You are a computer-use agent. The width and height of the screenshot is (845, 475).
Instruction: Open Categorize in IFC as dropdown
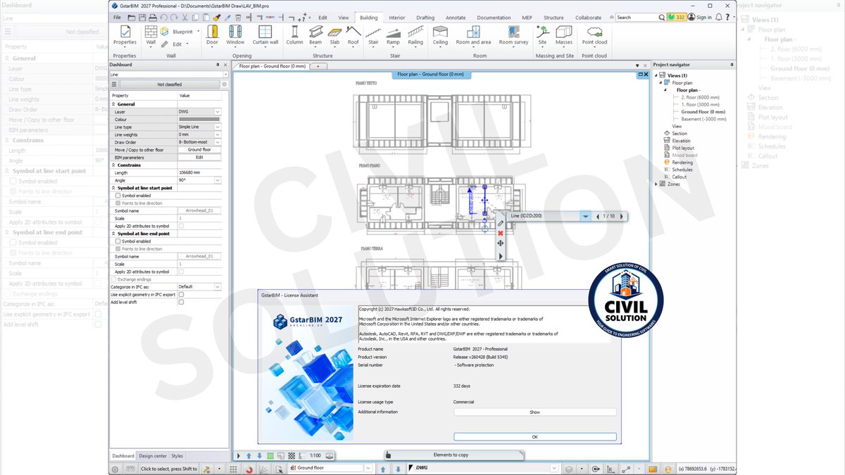(218, 287)
